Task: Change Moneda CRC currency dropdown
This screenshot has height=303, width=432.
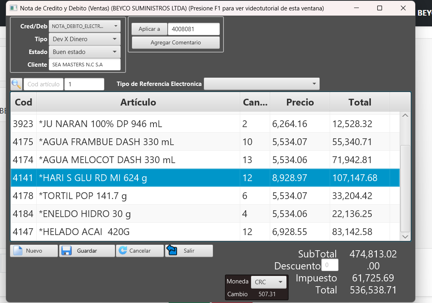Action: [x=269, y=282]
